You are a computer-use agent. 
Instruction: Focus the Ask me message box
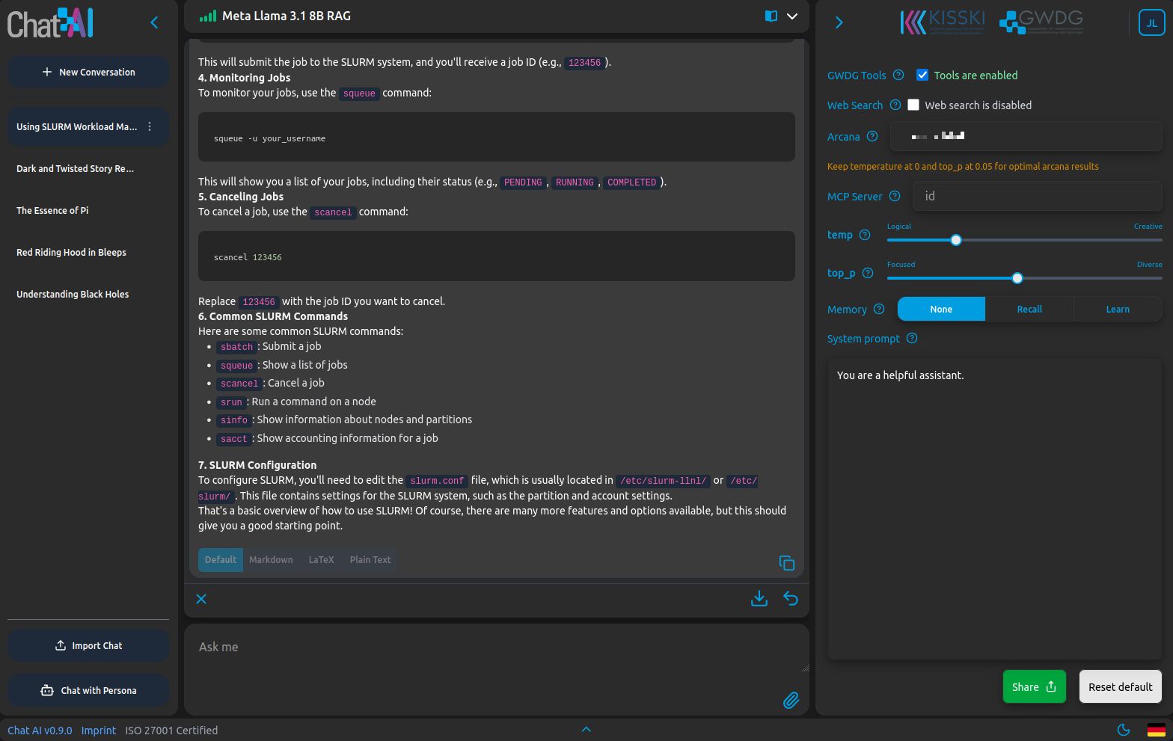(497, 648)
